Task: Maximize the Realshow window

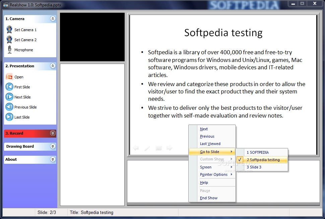Action: [302, 3]
